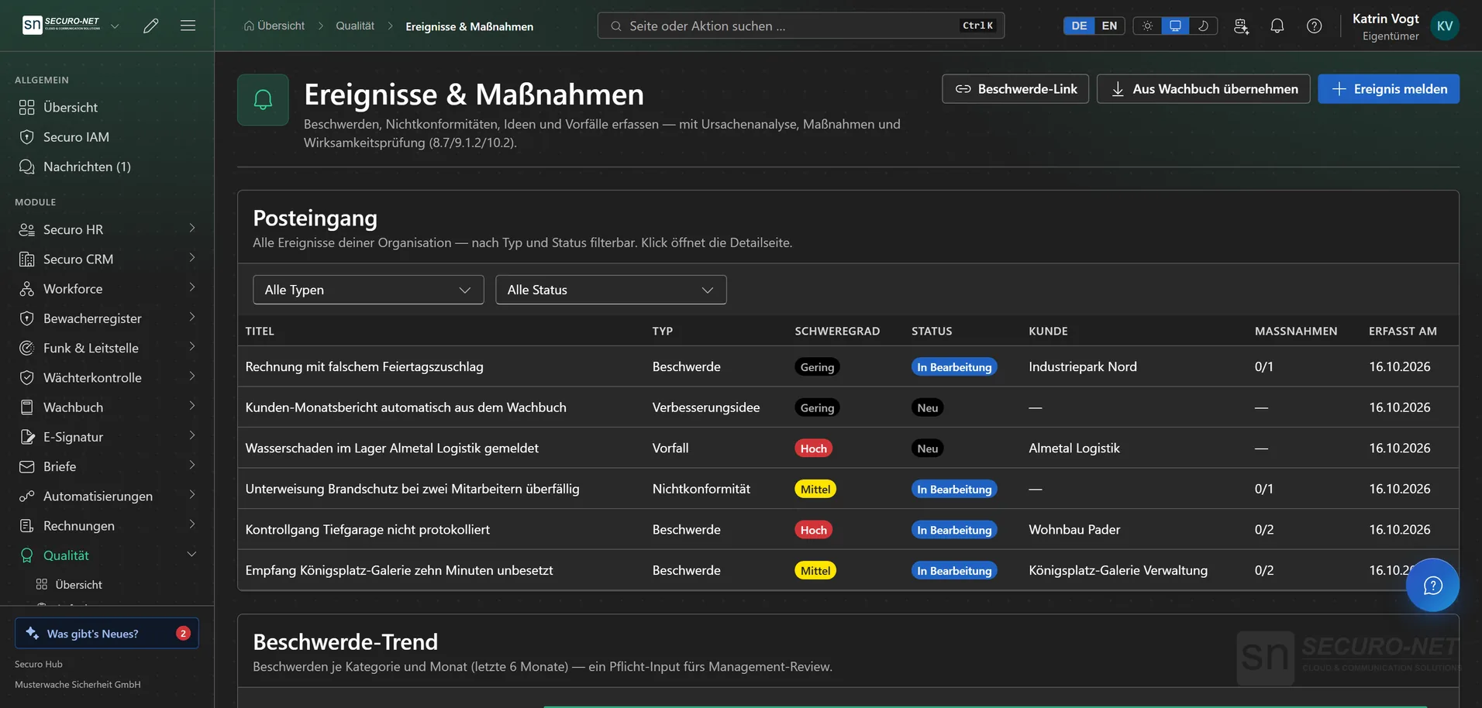Click the Rechnungen sidebar icon
The width and height of the screenshot is (1482, 708).
pyautogui.click(x=27, y=526)
